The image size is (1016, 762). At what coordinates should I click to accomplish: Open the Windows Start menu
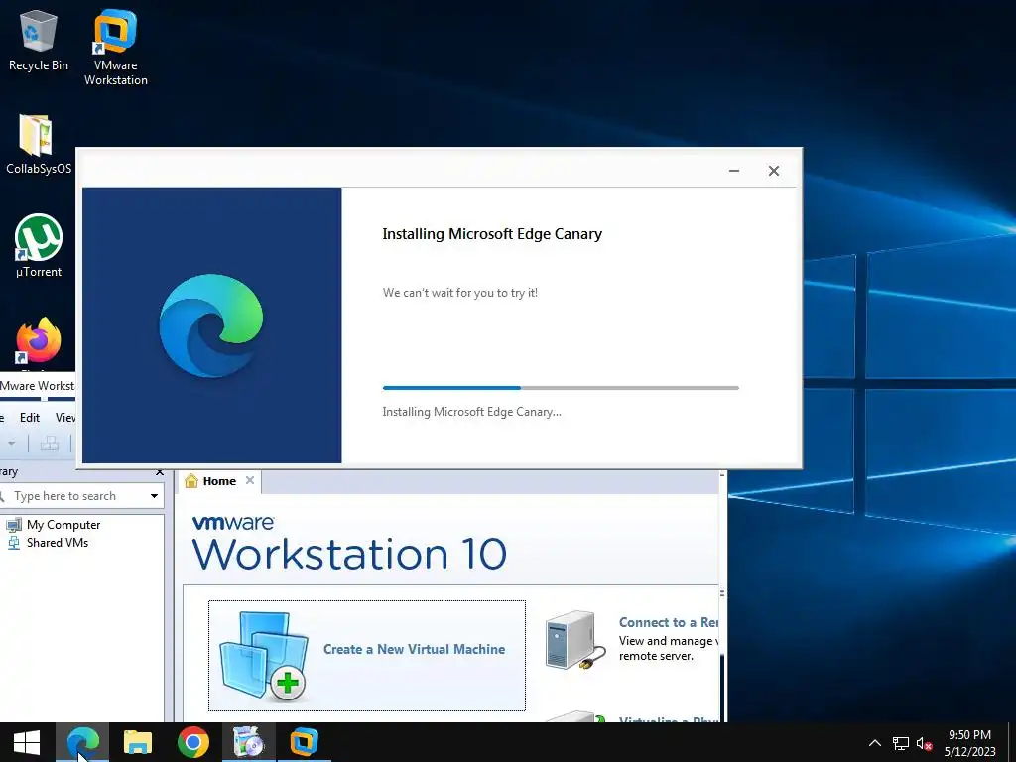(x=26, y=742)
